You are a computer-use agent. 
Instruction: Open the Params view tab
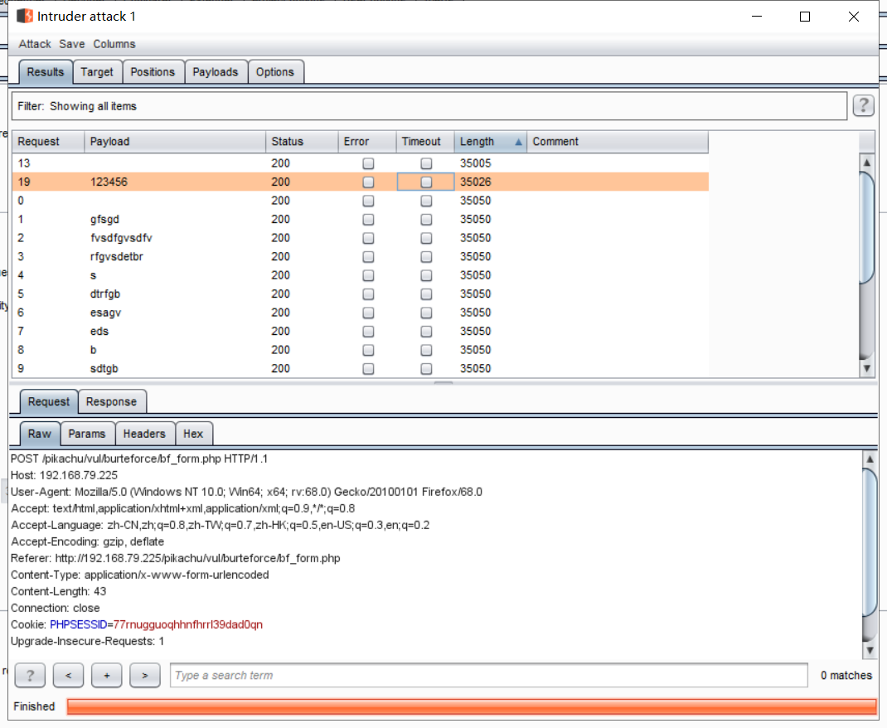coord(87,434)
